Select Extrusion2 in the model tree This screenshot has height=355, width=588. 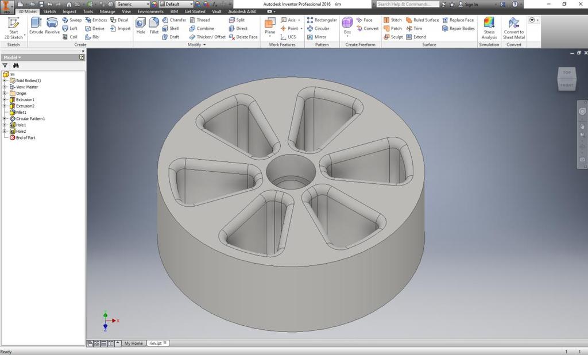point(22,106)
